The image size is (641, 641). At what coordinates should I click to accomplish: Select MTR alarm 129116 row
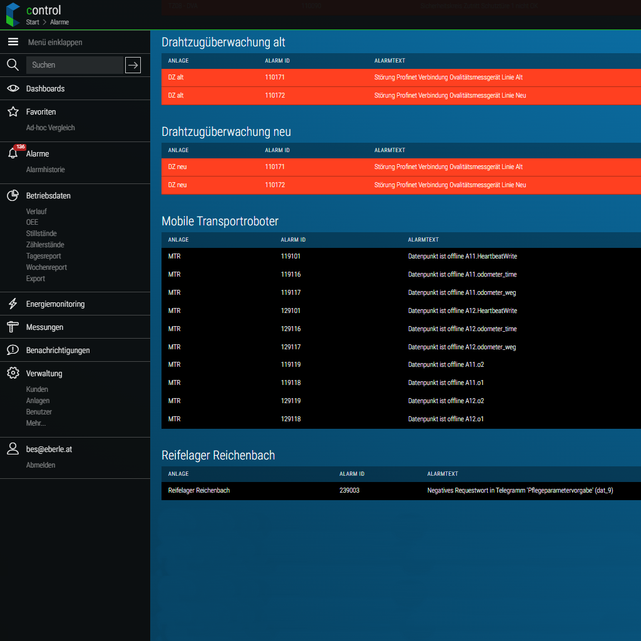[401, 329]
